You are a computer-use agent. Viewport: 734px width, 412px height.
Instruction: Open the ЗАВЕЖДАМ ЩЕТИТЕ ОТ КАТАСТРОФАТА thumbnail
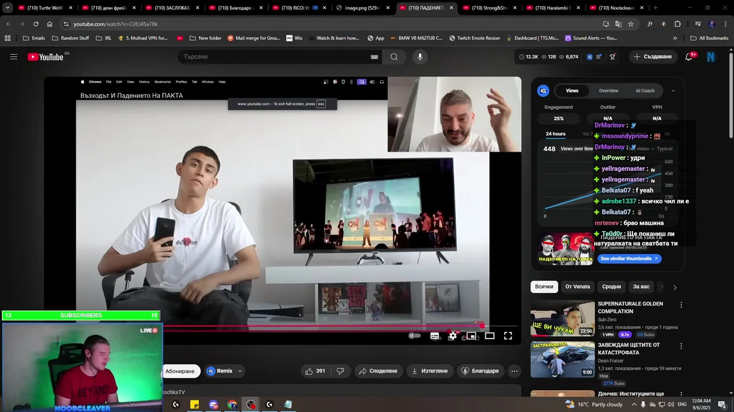[563, 359]
